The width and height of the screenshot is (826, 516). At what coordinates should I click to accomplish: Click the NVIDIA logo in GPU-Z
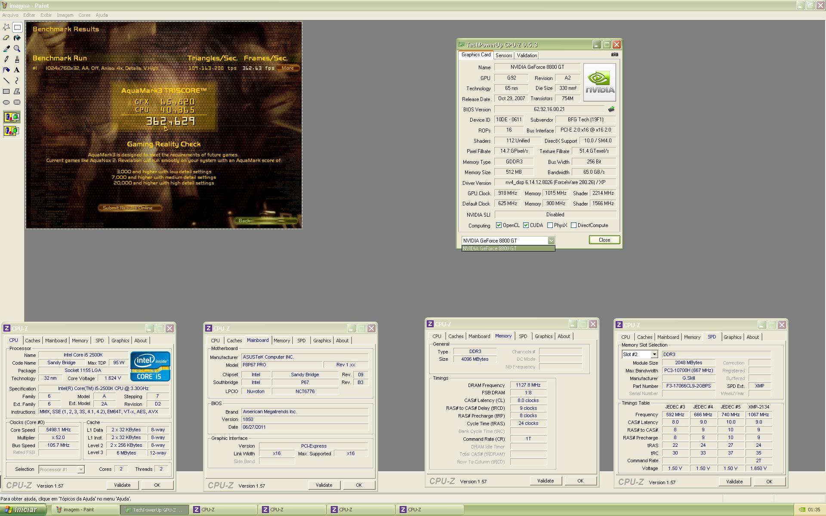(x=599, y=82)
